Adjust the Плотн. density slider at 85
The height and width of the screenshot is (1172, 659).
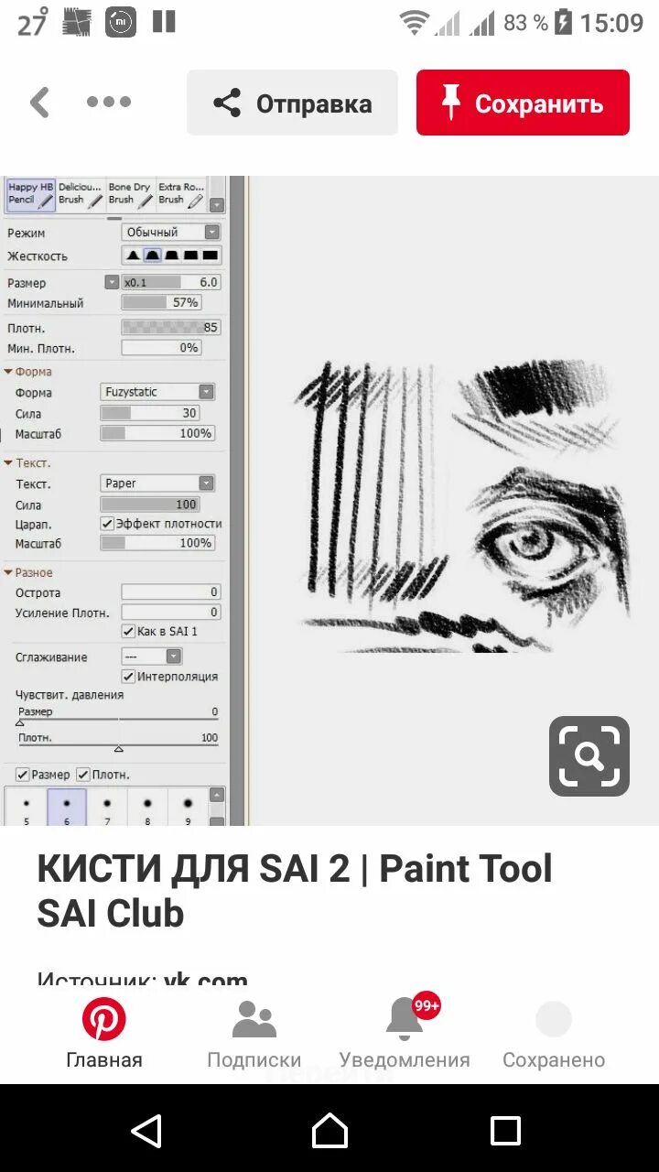pos(171,328)
